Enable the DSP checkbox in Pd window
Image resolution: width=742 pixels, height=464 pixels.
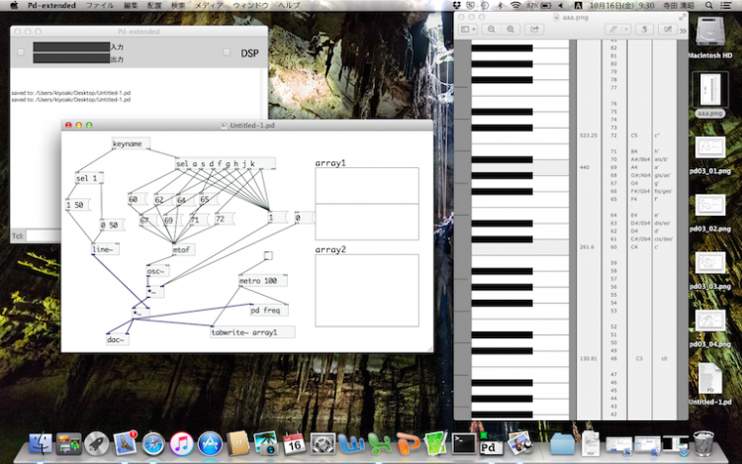(x=227, y=52)
